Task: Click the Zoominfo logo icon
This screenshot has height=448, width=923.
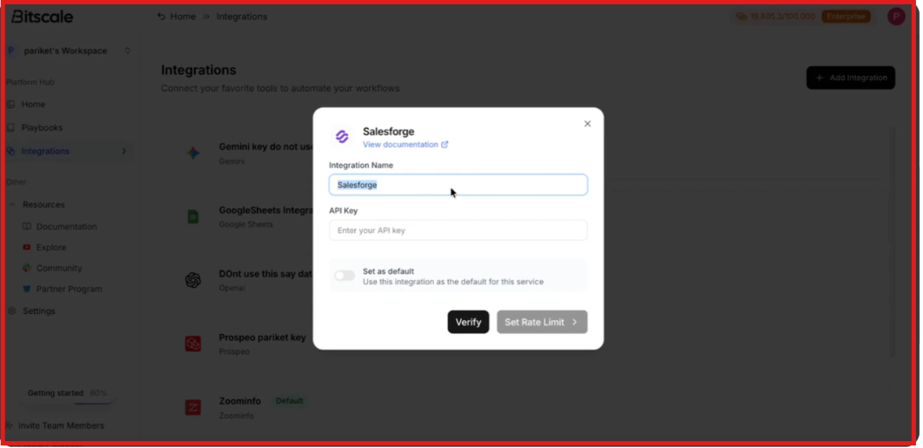Action: pos(193,407)
